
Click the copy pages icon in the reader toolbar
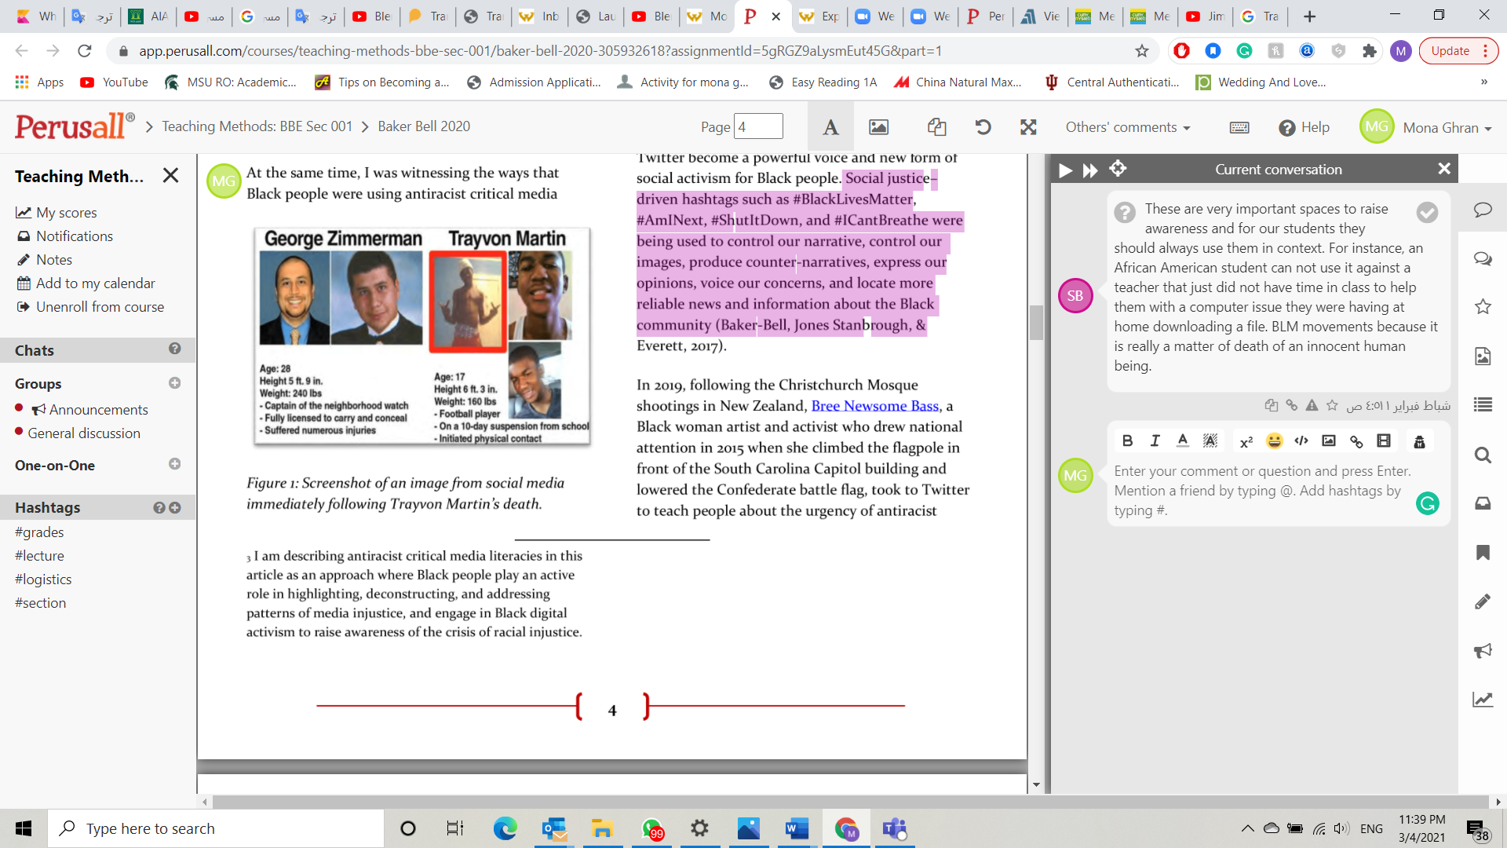pyautogui.click(x=936, y=127)
